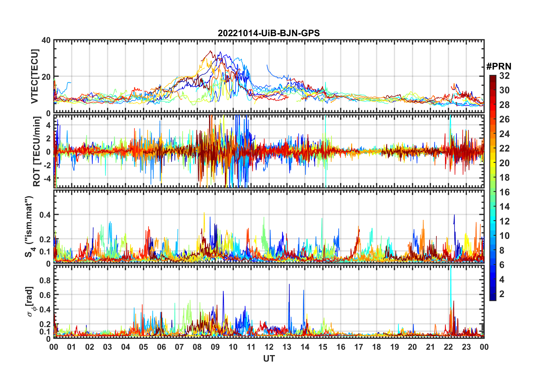Click the plot title 20221014-UiB-BJN-GPS
The image size is (538, 376).
[x=269, y=33]
